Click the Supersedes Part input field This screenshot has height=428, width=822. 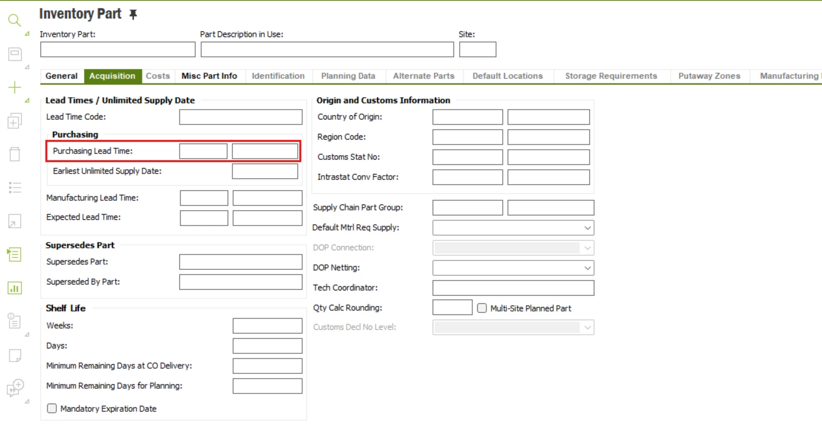pyautogui.click(x=241, y=262)
